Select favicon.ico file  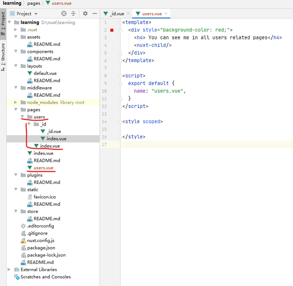(x=45, y=197)
